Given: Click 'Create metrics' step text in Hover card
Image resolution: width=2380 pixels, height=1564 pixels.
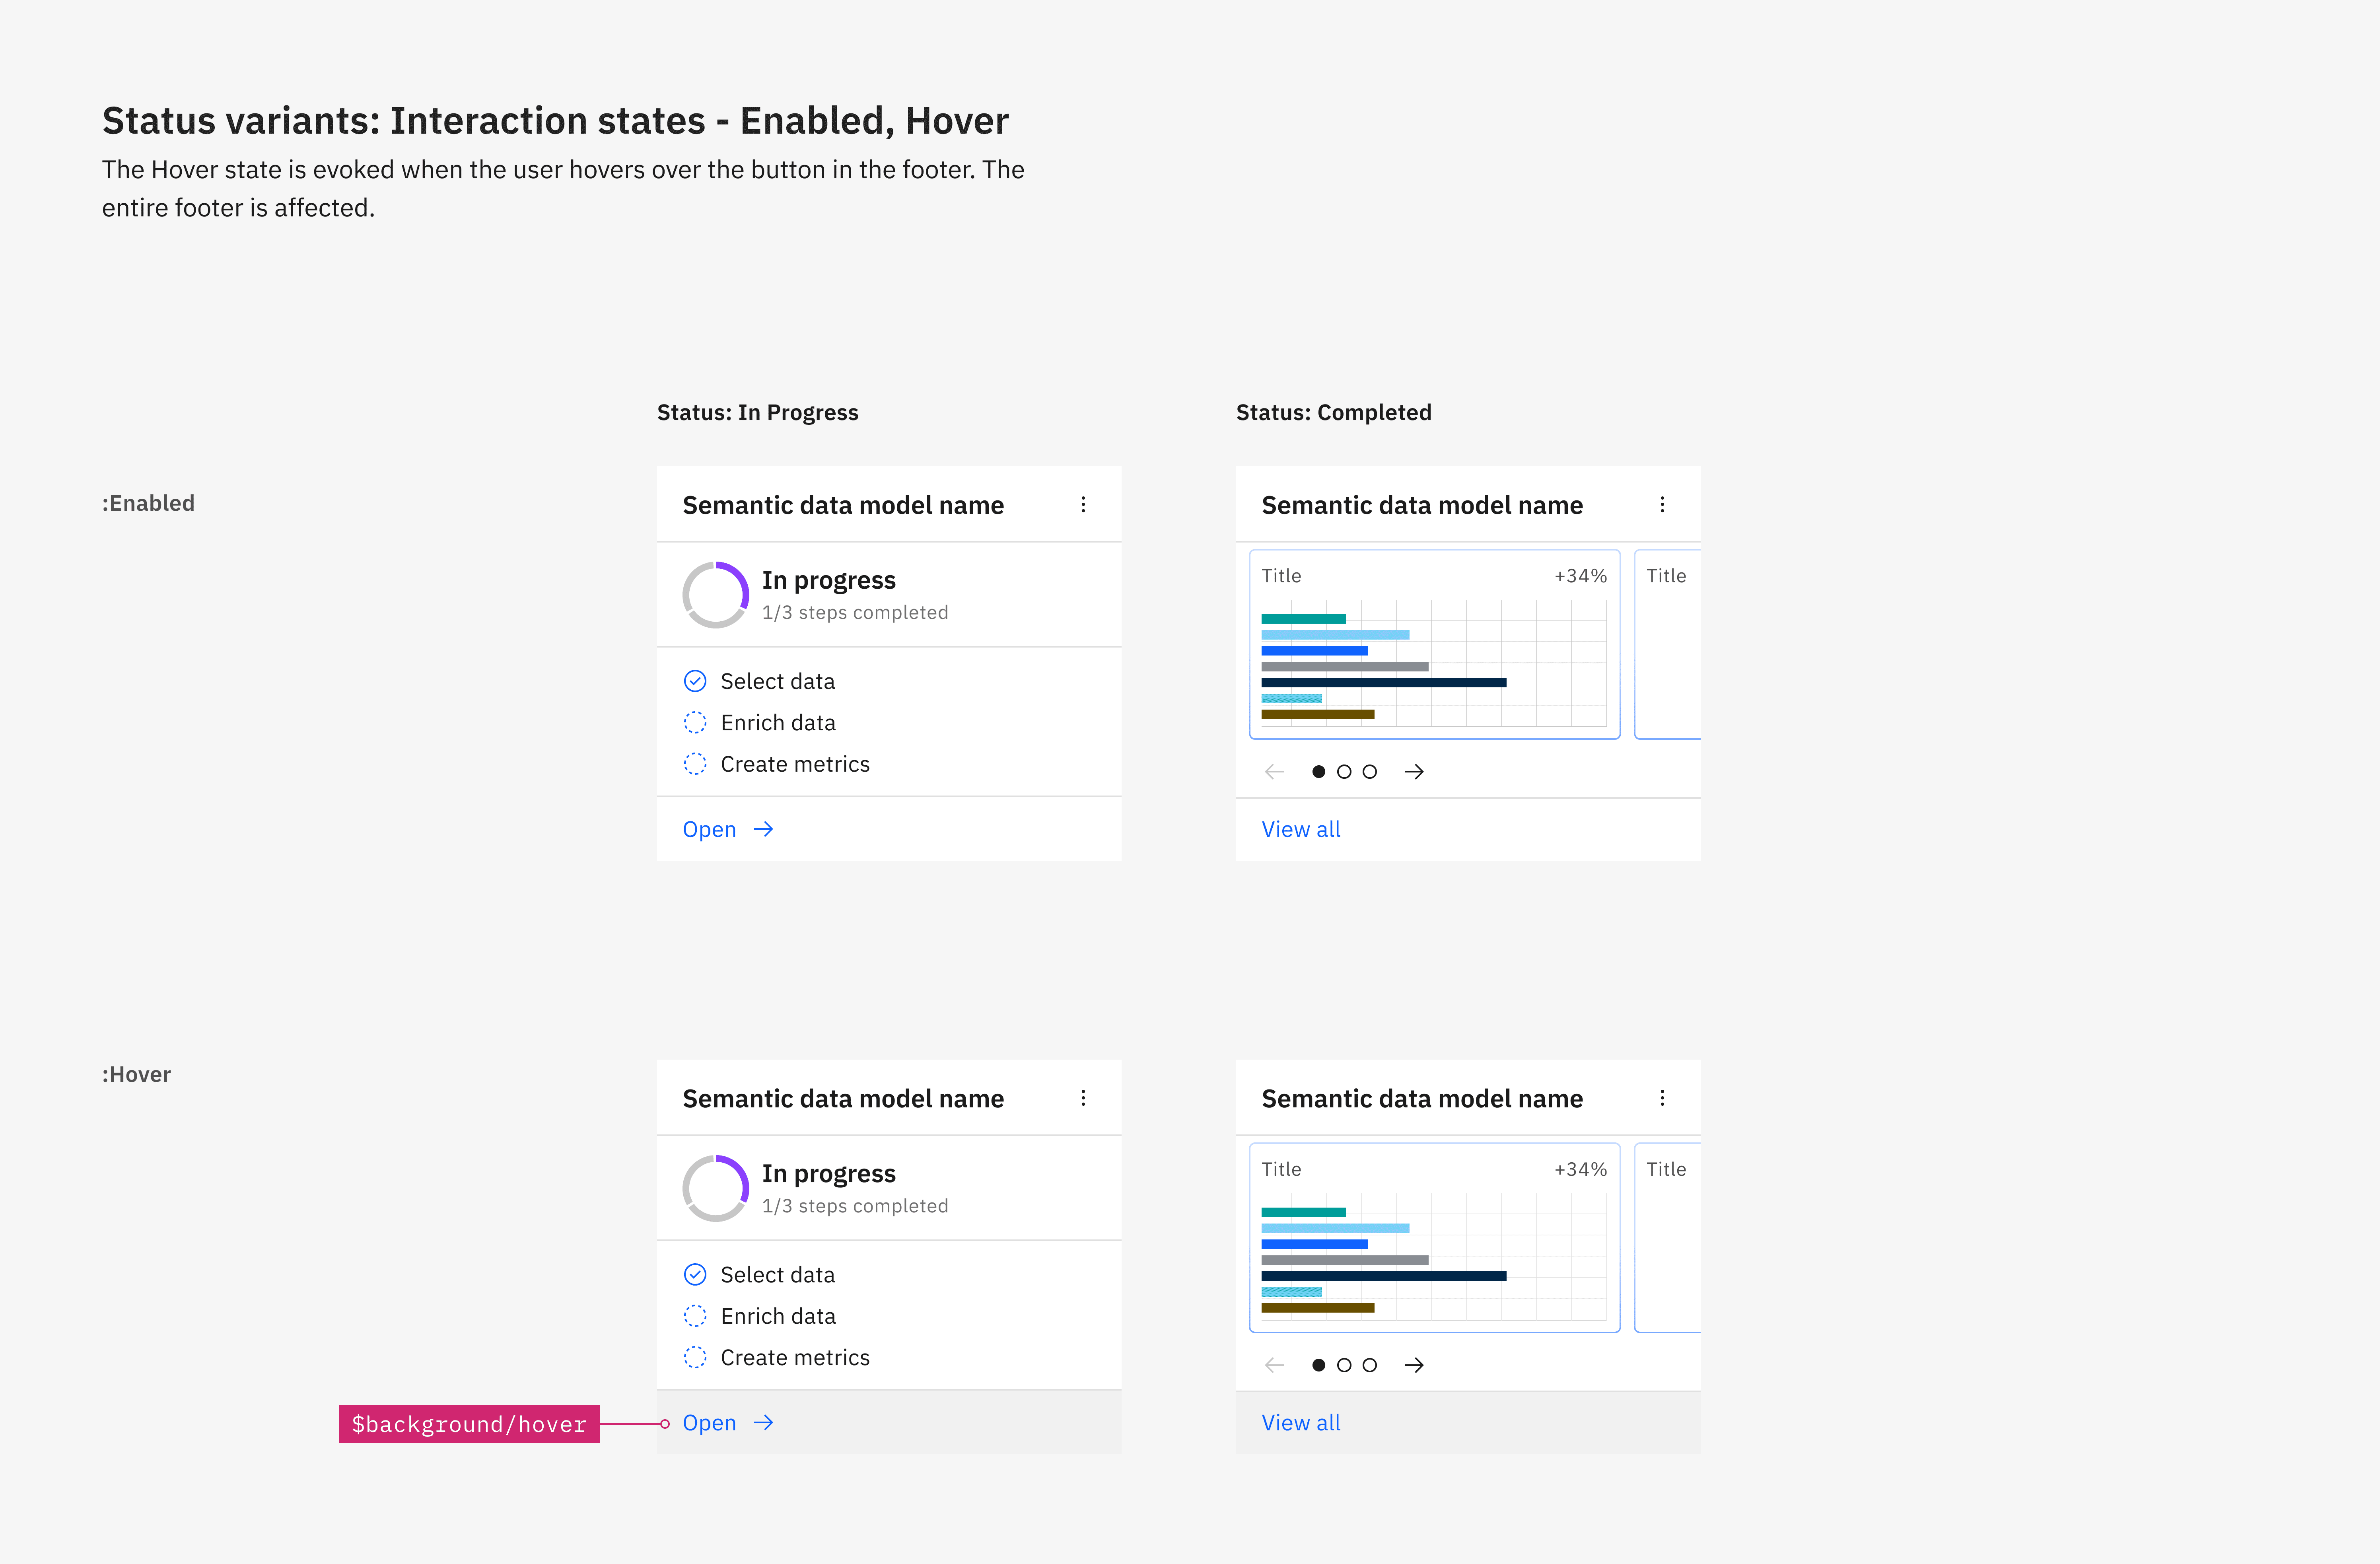Looking at the screenshot, I should (x=795, y=1357).
